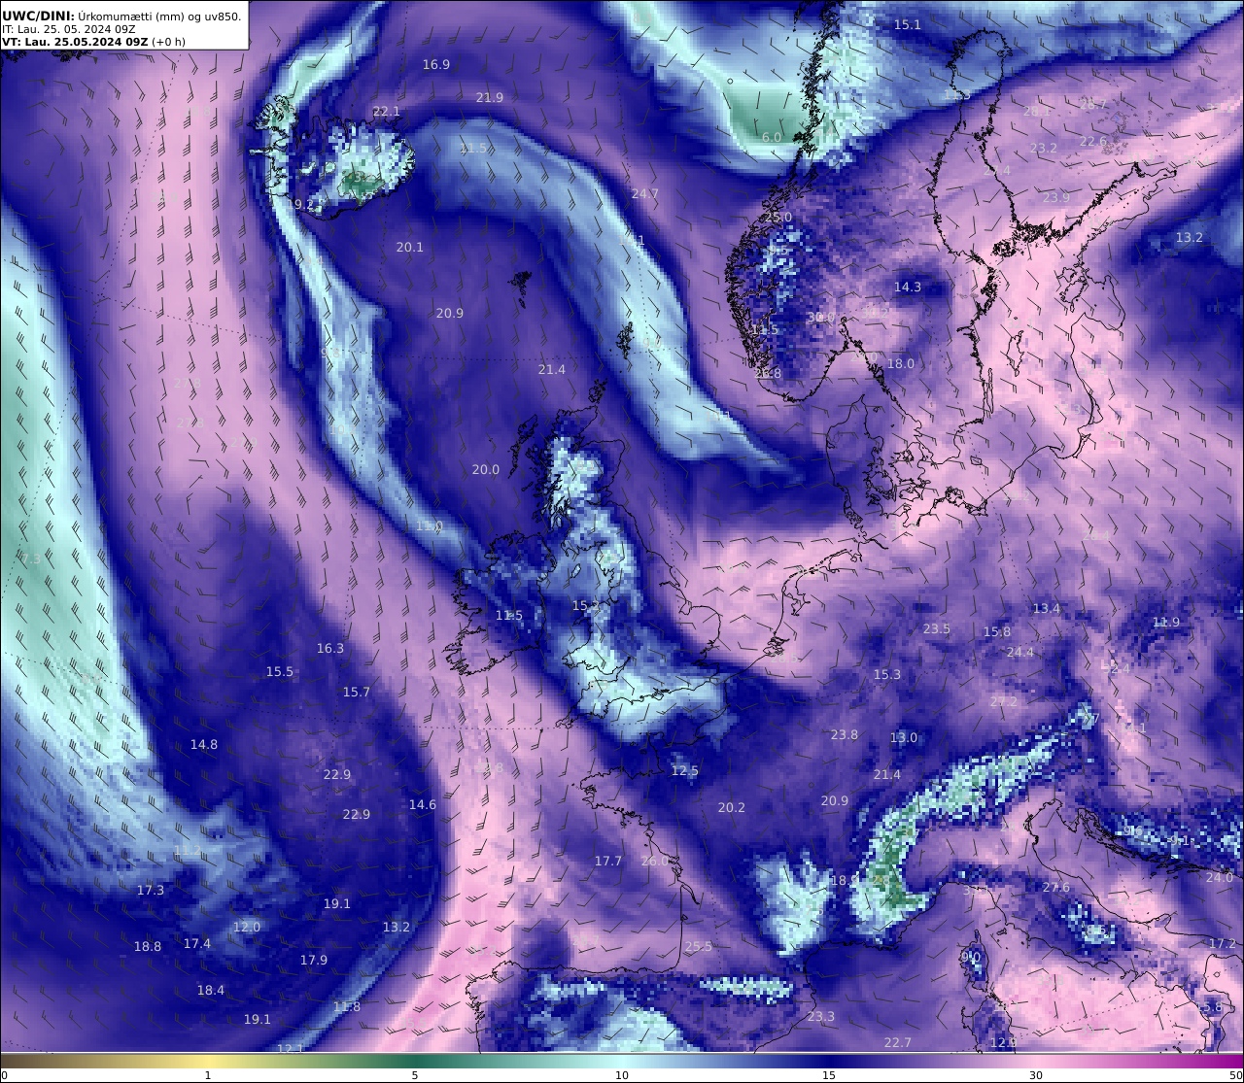The width and height of the screenshot is (1244, 1083).
Task: Click the IT: Lau. 25. 05. 2024 09Z line
Action: coord(69,29)
